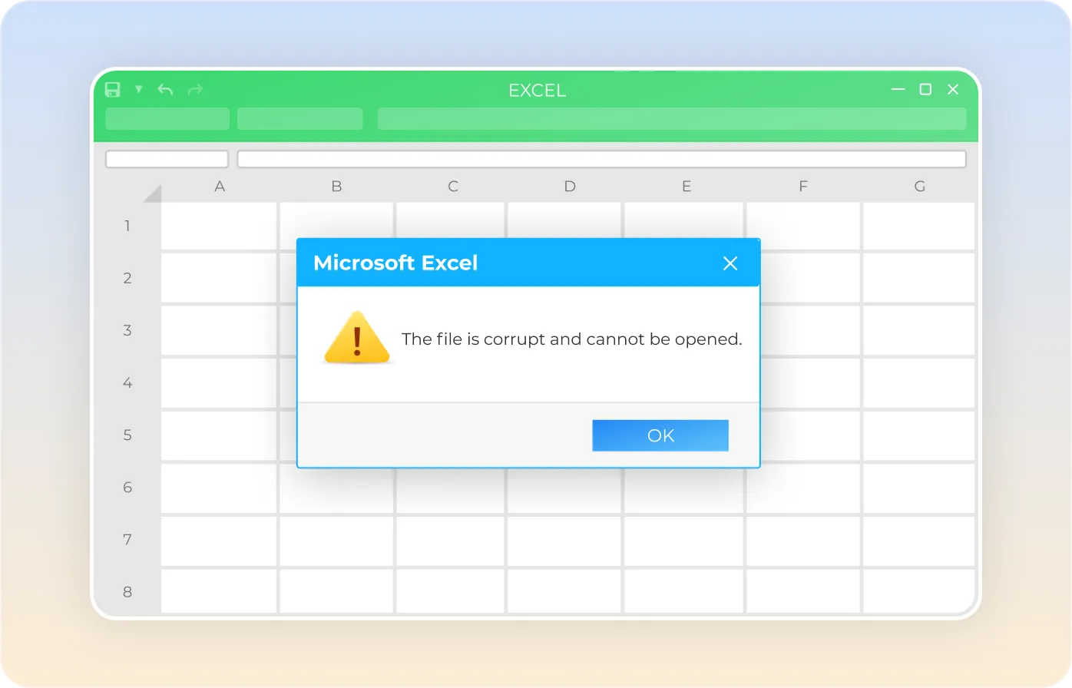Select row 2 header
The image size is (1072, 688).
tap(127, 279)
